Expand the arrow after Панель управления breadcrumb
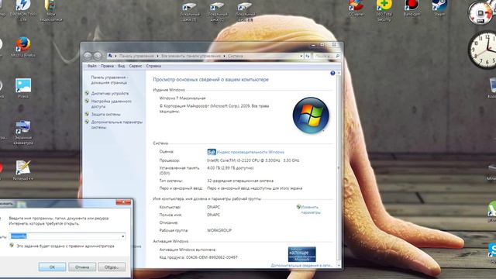 [157, 56]
